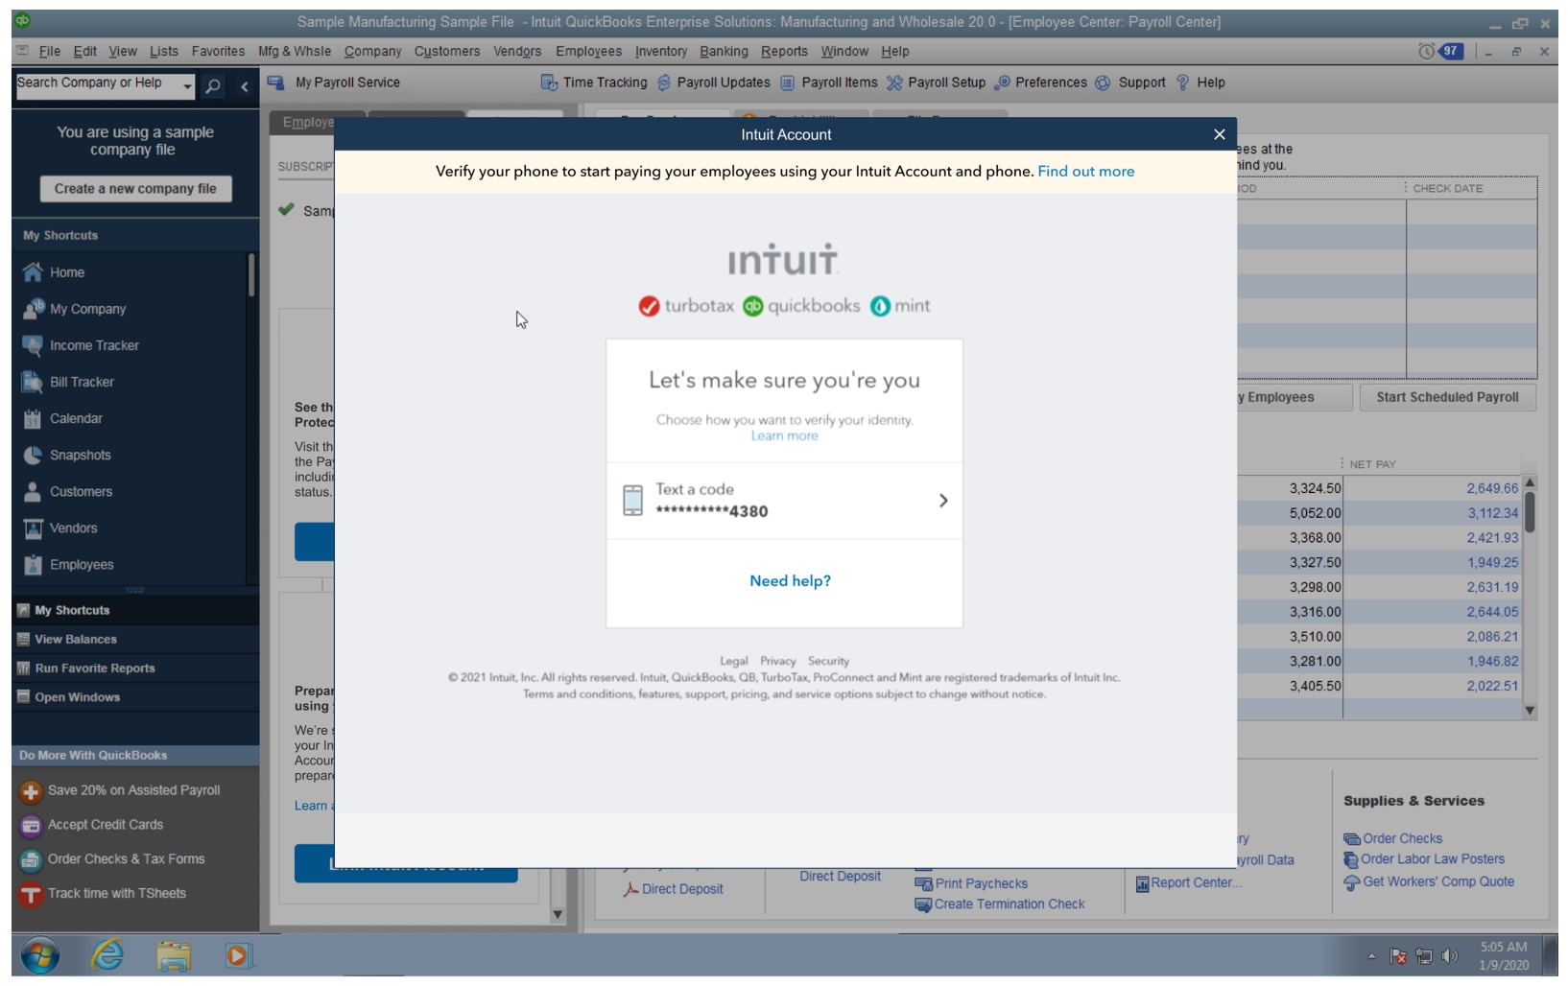Select View Balances panel section
The width and height of the screenshot is (1568, 986).
pos(135,639)
